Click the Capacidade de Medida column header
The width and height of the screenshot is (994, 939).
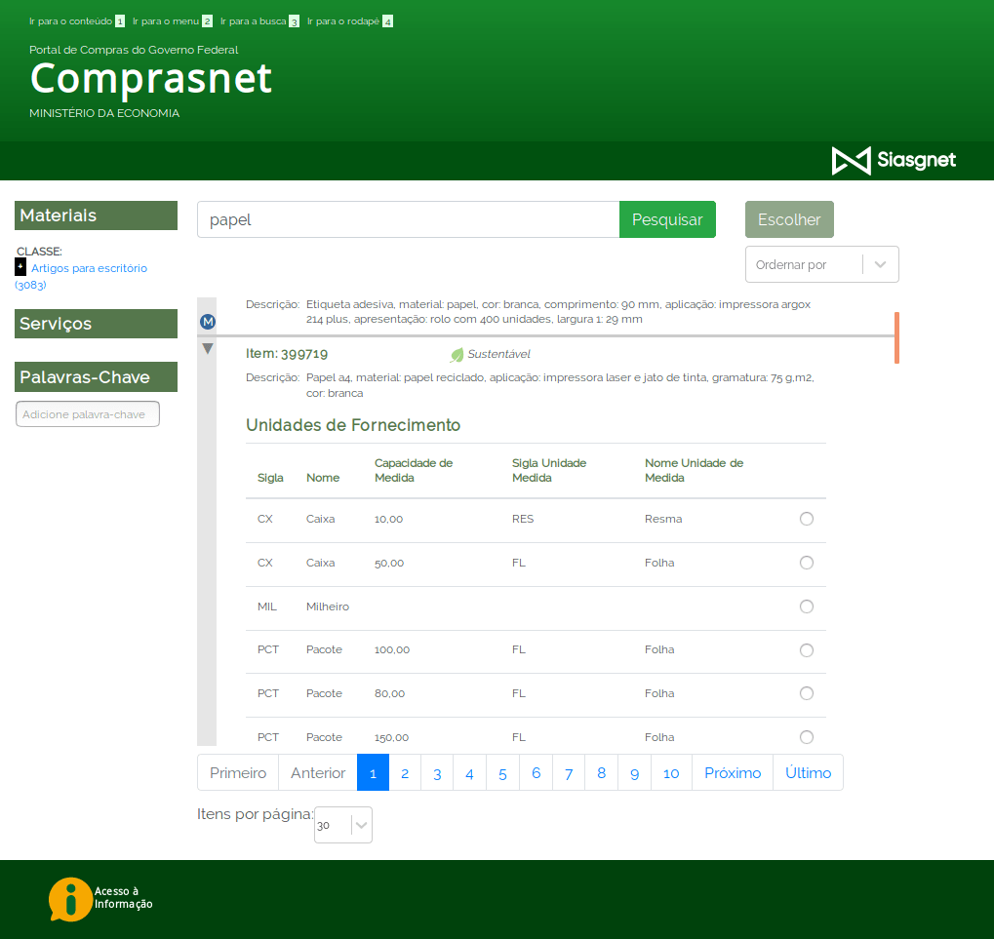coord(414,470)
